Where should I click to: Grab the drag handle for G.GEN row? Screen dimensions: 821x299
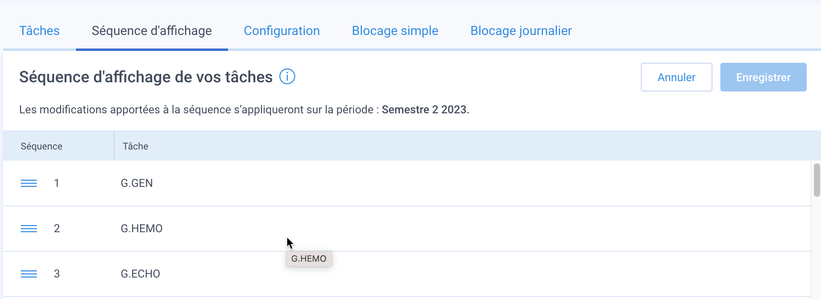pos(29,183)
